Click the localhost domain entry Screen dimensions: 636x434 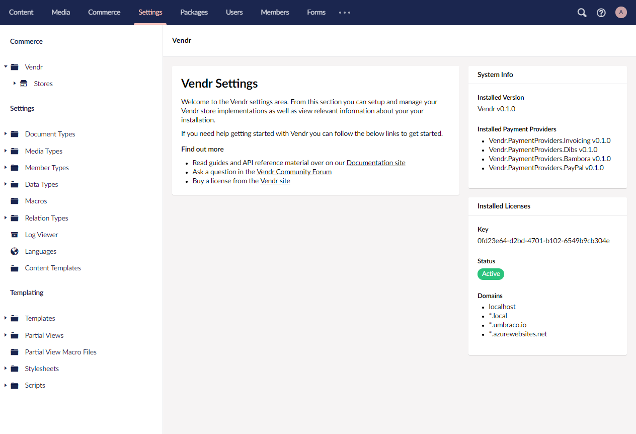pyautogui.click(x=502, y=307)
